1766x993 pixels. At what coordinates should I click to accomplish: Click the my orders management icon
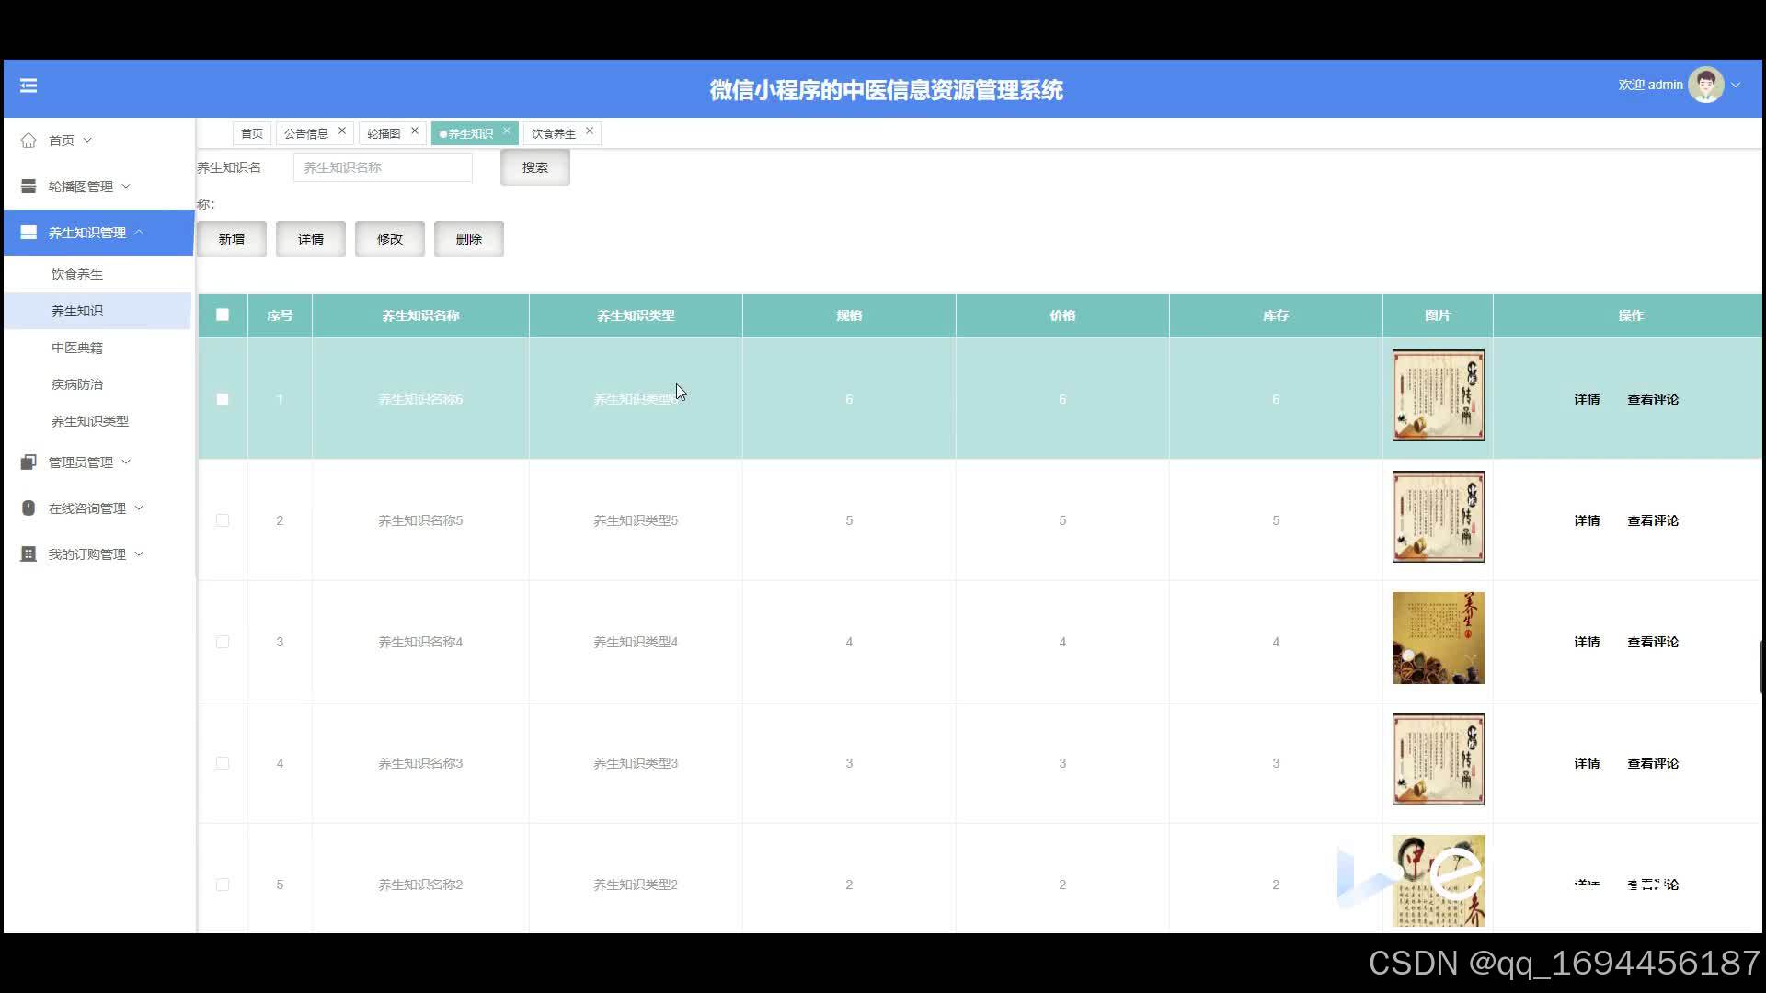tap(29, 554)
